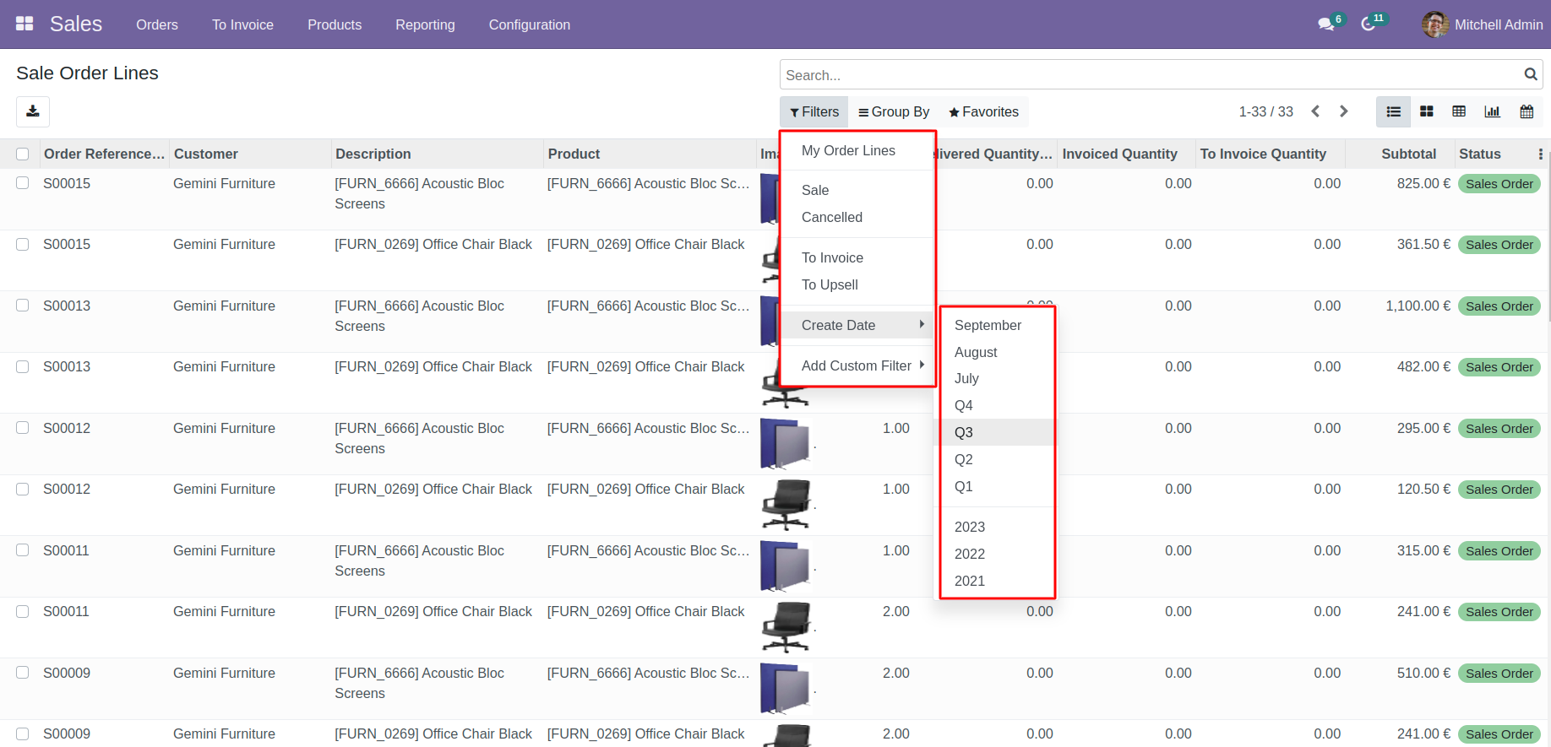This screenshot has height=747, width=1551.
Task: Open the conversations chat icon
Action: tap(1325, 24)
